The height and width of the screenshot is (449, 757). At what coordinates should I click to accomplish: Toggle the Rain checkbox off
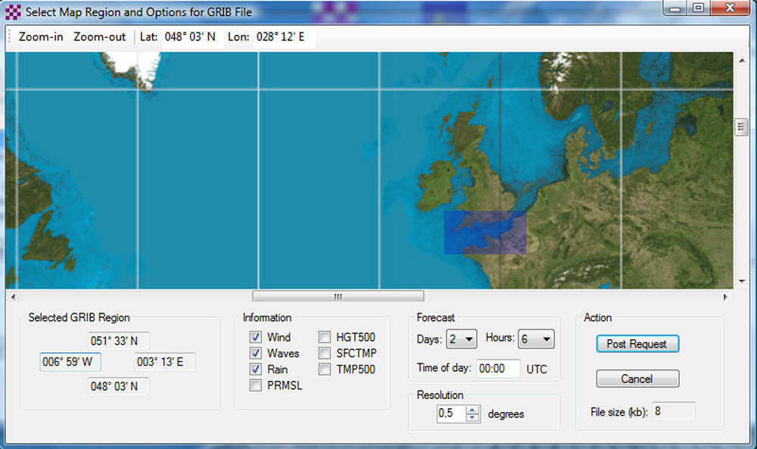pyautogui.click(x=256, y=369)
